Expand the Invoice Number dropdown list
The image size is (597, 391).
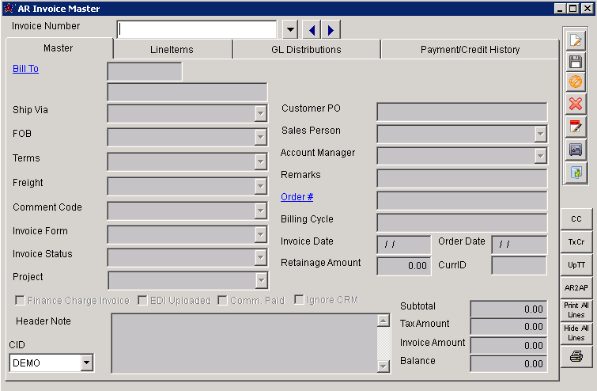(290, 30)
